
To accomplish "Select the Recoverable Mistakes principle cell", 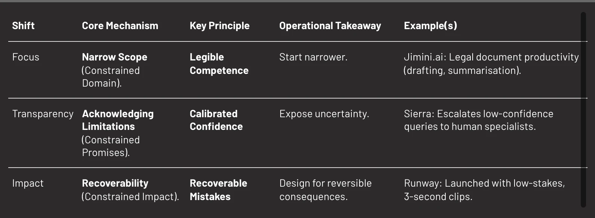I will 218,190.
